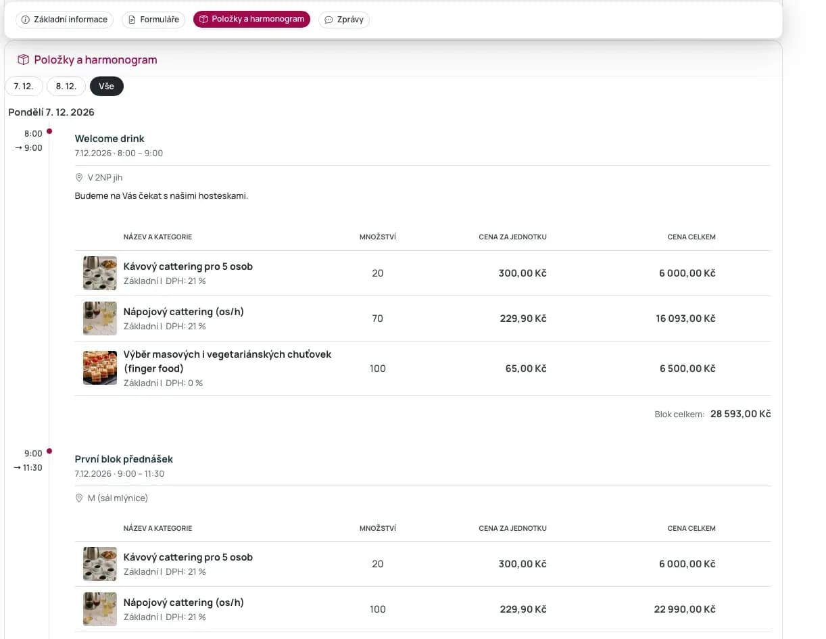Viewport: 826px width, 639px height.
Task: Click the M (sál mlýnice) location text
Action: [x=118, y=498]
